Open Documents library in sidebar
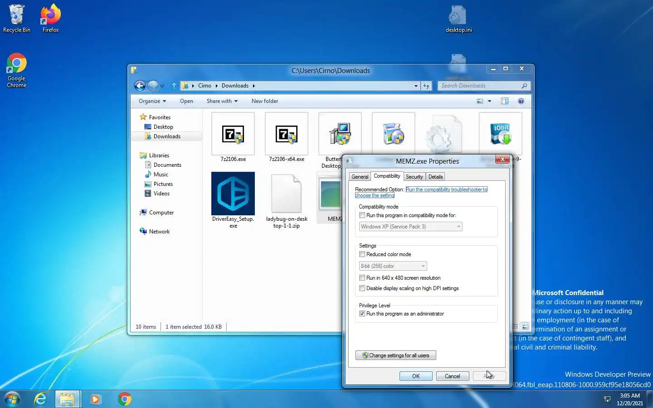 [167, 165]
